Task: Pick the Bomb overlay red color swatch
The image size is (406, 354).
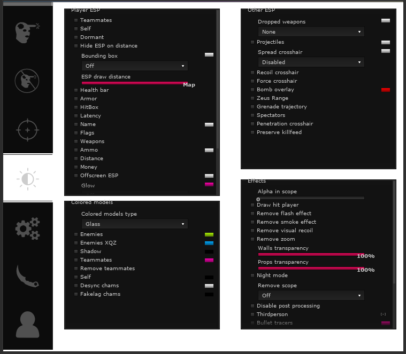Action: pos(385,90)
